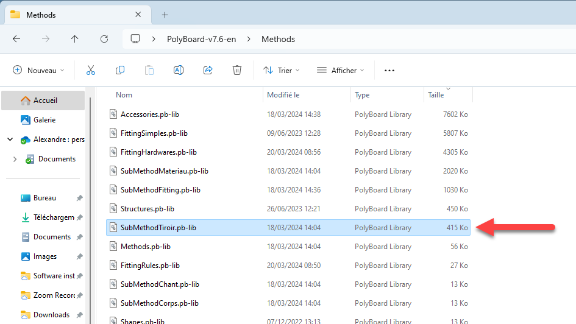Expand the Documents node under OneDrive
Viewport: 576px width, 324px height.
pos(15,159)
